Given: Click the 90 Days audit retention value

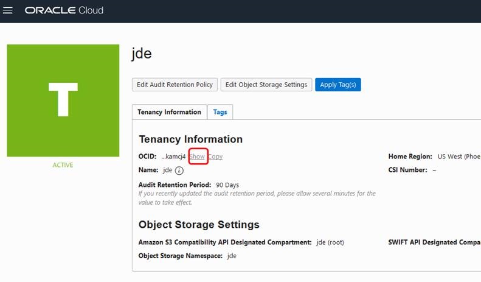Looking at the screenshot, I should pos(227,185).
